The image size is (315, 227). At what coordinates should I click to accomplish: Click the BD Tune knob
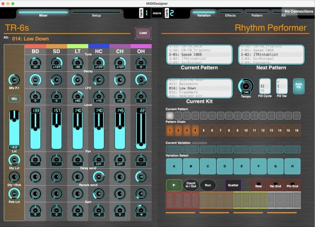[x=35, y=63]
